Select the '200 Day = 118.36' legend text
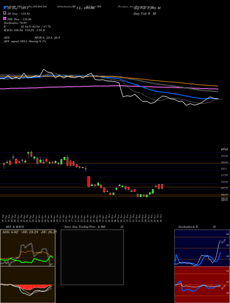This screenshot has height=303, width=230. pos(19,19)
